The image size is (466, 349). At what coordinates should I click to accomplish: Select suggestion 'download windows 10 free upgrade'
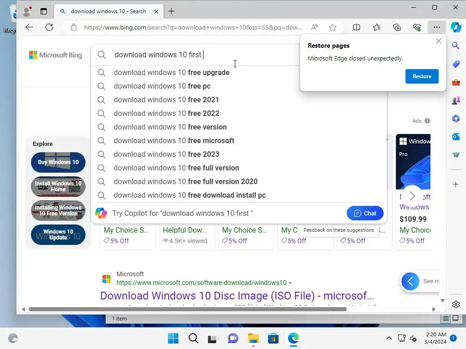[x=239, y=72]
